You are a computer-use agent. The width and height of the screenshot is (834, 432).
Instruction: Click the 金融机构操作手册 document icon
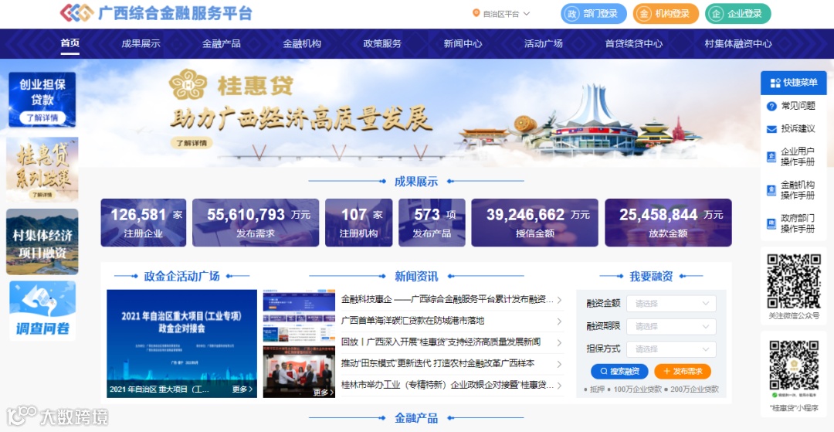coord(771,190)
